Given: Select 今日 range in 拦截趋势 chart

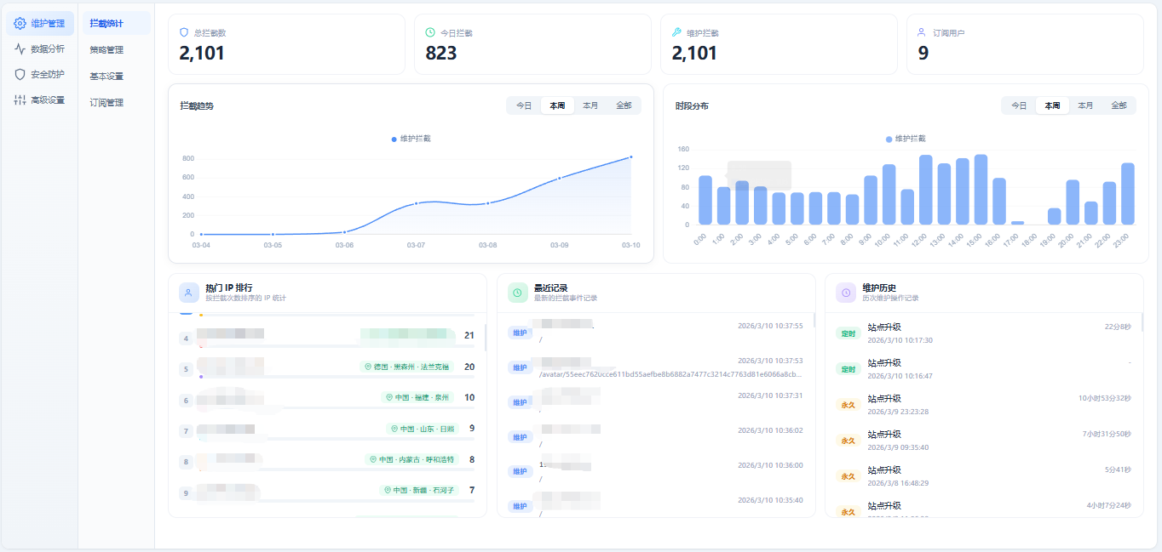Looking at the screenshot, I should 524,105.
